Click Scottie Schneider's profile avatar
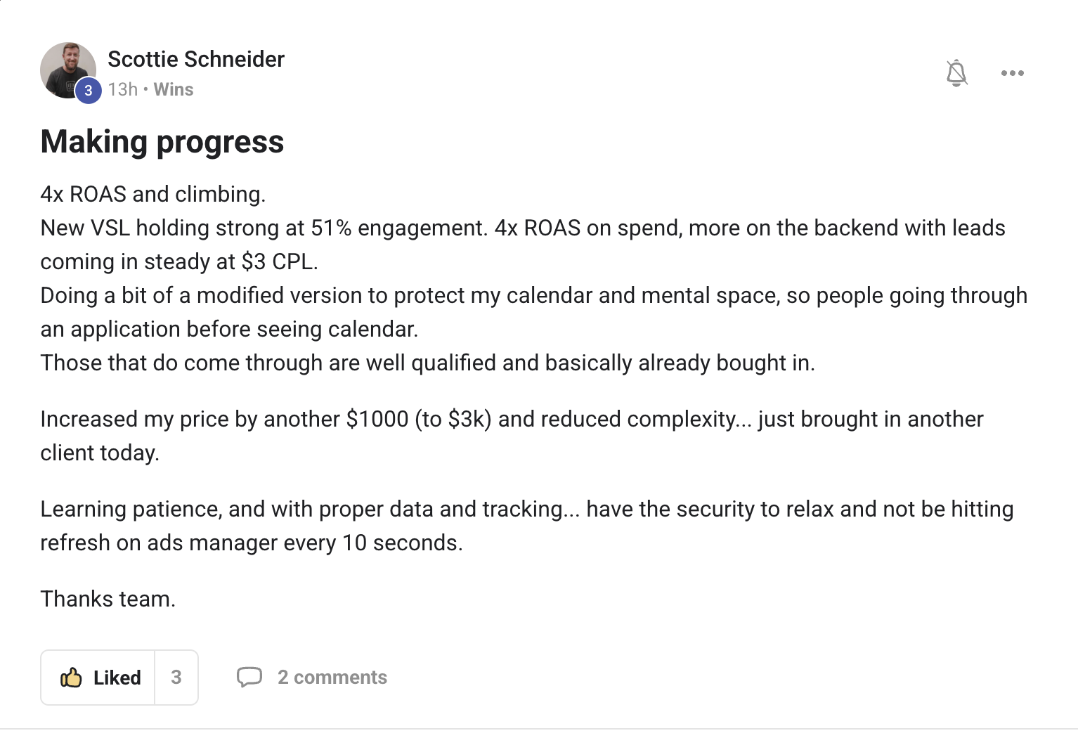Image resolution: width=1078 pixels, height=745 pixels. (x=66, y=69)
